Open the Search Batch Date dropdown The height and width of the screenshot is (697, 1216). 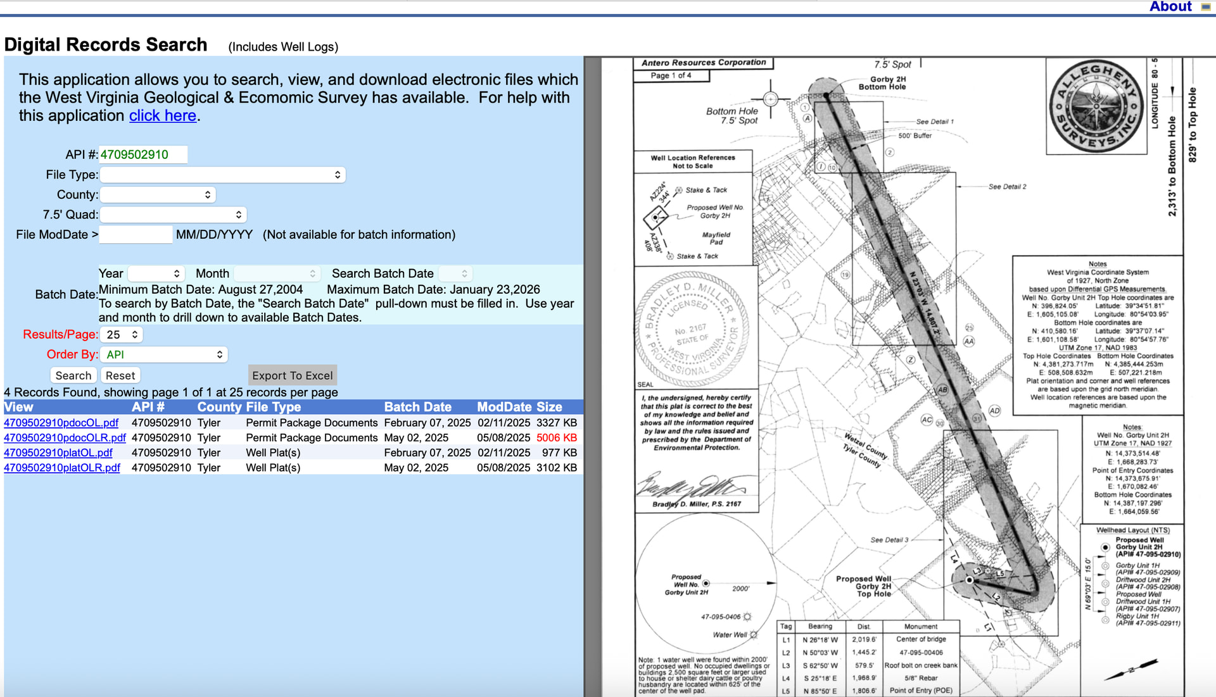click(456, 273)
